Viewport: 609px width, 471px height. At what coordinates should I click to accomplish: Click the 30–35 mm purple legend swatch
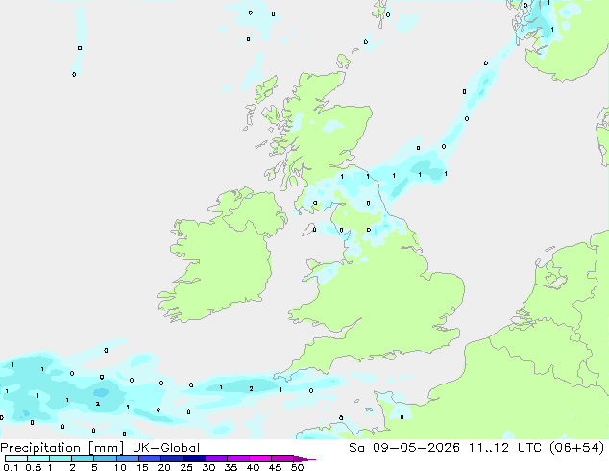(216, 459)
